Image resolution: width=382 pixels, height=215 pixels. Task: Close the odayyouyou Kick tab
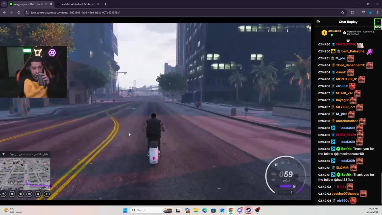coord(51,4)
